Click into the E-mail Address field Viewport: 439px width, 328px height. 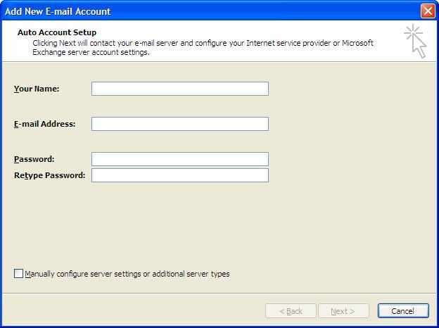(x=180, y=124)
